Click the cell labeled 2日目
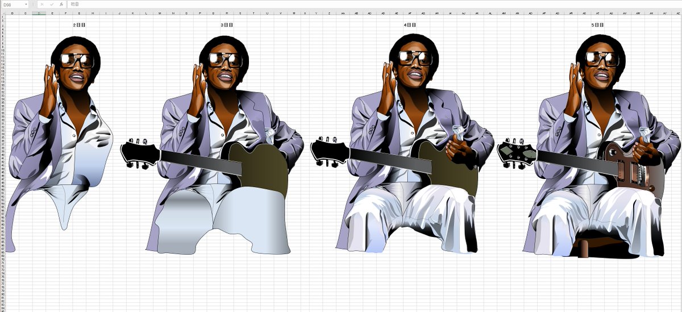This screenshot has width=682, height=312. tap(79, 25)
